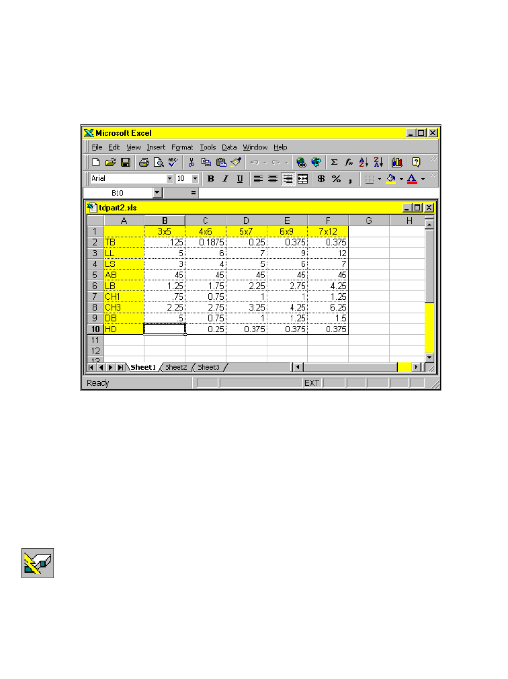The width and height of the screenshot is (508, 679).
Task: Go to first sheet tab arrow
Action: [x=91, y=367]
